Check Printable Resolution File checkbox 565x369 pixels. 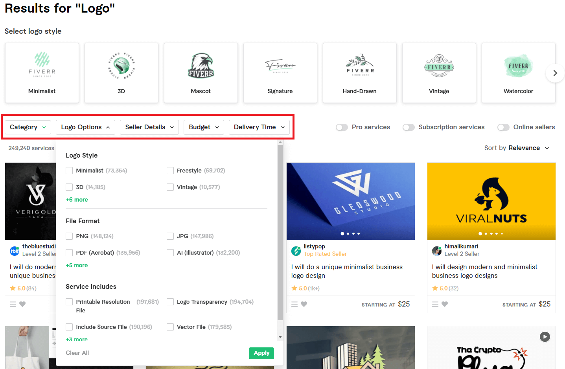(x=69, y=302)
